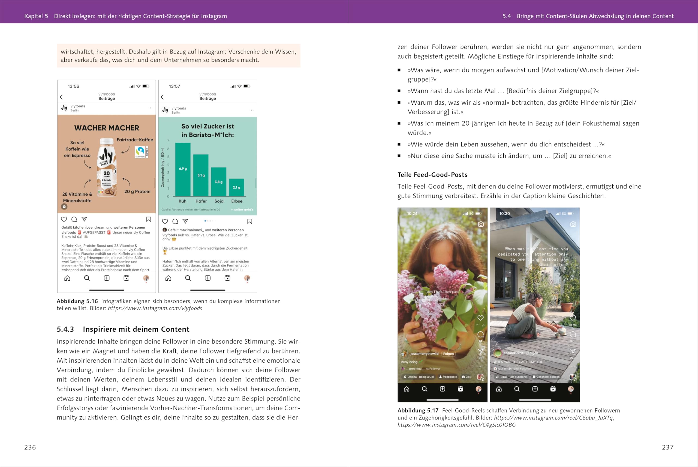698x467 pixels.
Task: Tap audio 'Jonica · Being a Girl'
Action: tap(419, 377)
